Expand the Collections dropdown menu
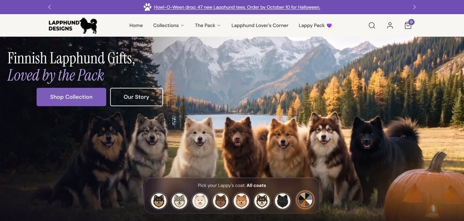Image resolution: width=464 pixels, height=221 pixels. (169, 25)
